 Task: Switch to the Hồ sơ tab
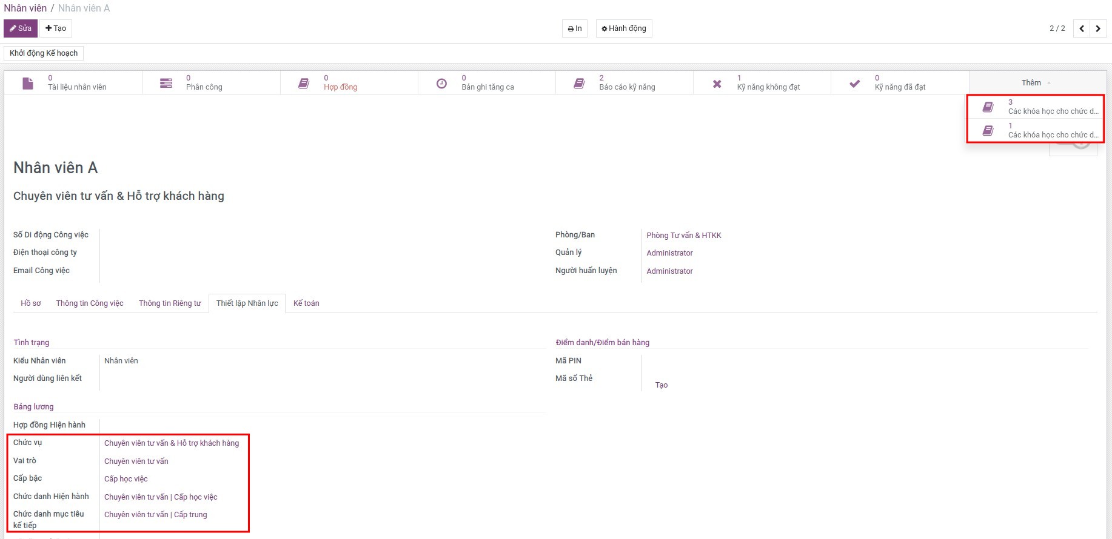[x=31, y=303]
